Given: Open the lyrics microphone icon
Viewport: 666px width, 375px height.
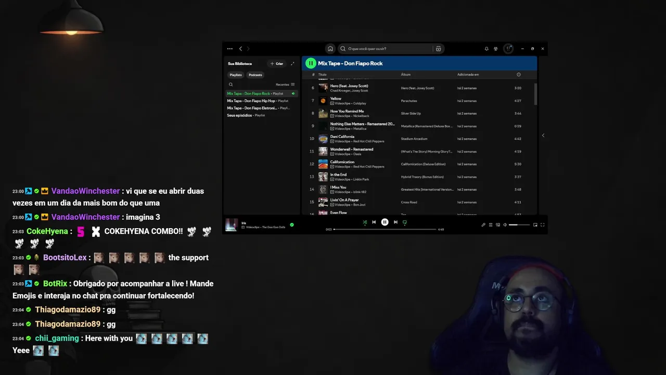Looking at the screenshot, I should (x=483, y=224).
